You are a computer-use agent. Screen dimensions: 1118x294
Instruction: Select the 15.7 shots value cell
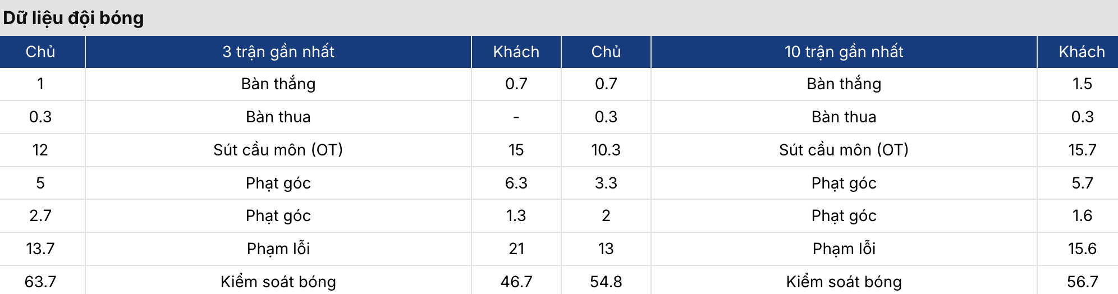pos(1082,150)
